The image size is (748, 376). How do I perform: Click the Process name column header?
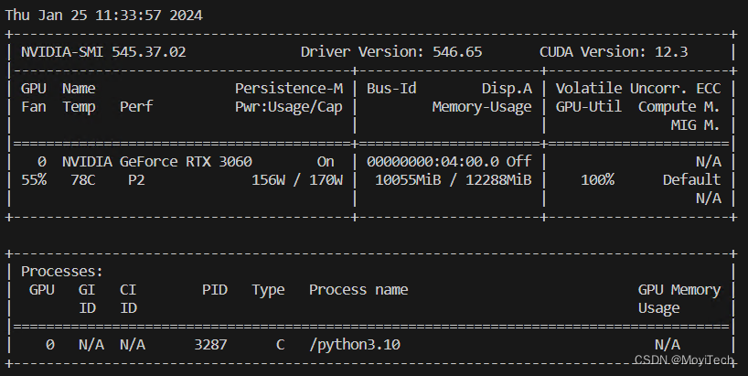tap(358, 290)
